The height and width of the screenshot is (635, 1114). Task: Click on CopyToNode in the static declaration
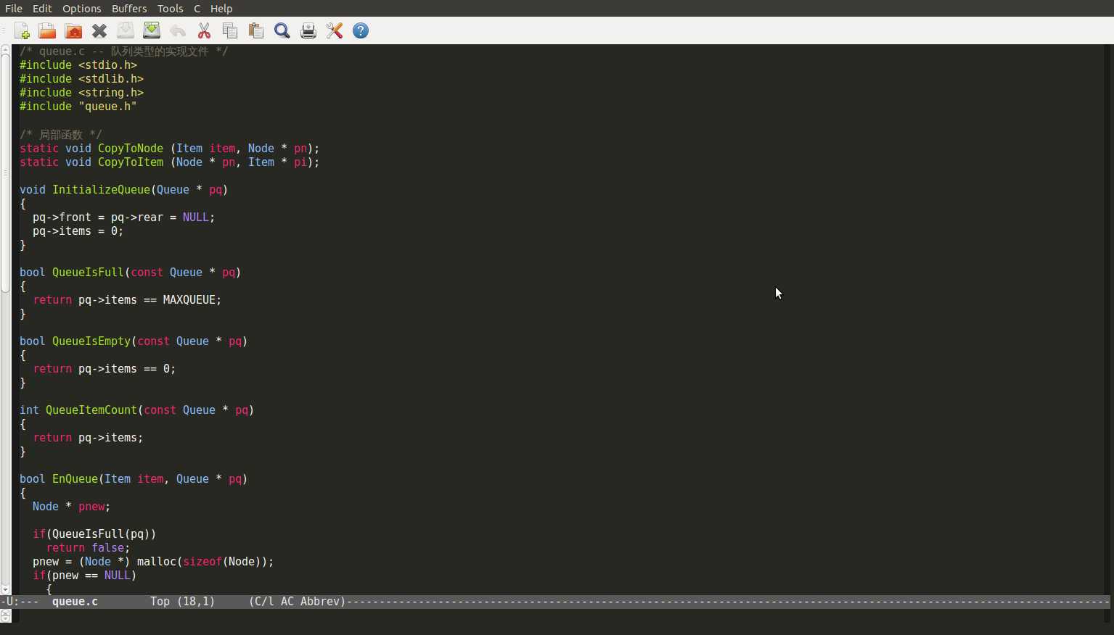pyautogui.click(x=131, y=149)
